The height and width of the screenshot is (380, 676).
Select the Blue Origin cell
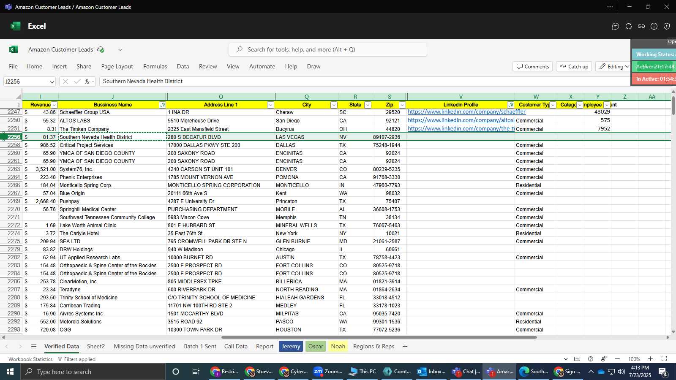pos(112,193)
